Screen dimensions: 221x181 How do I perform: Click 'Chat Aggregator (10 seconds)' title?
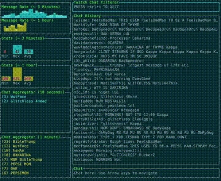click(x=33, y=92)
